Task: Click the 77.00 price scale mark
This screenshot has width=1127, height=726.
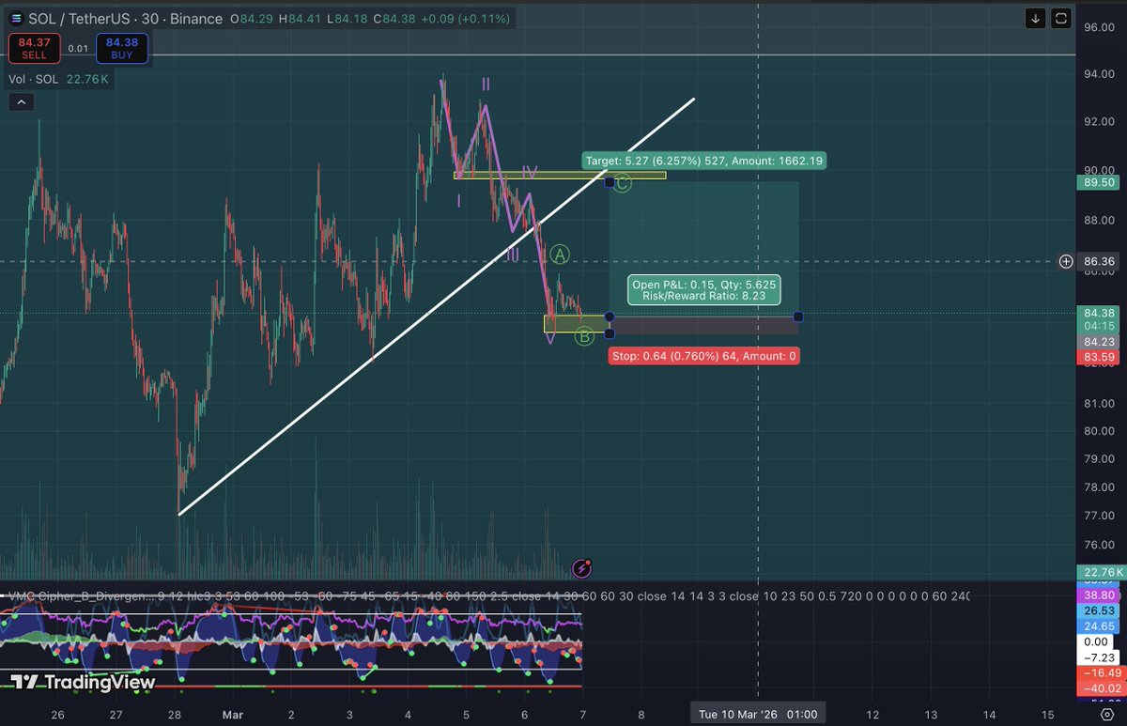Action: coord(1099,516)
